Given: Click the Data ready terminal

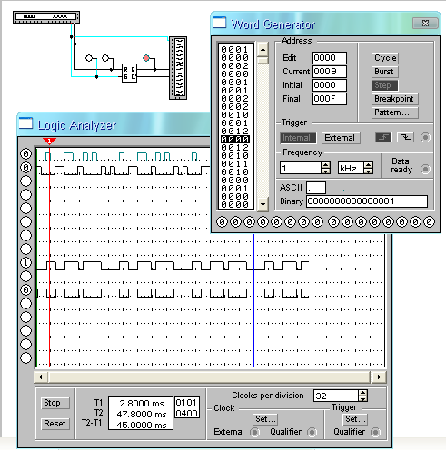Looking at the screenshot, I should 425,169.
